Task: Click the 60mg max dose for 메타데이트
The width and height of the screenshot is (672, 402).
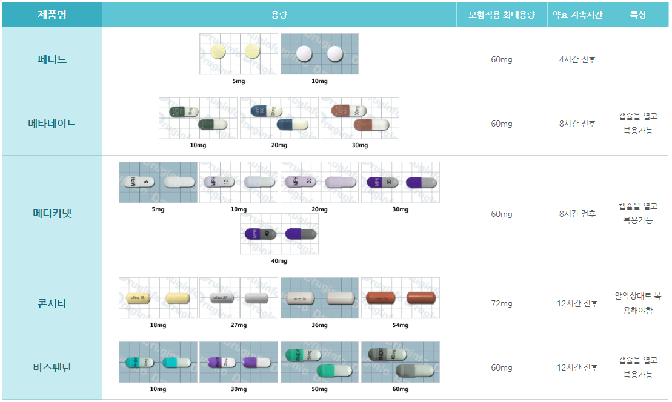Action: tap(502, 124)
